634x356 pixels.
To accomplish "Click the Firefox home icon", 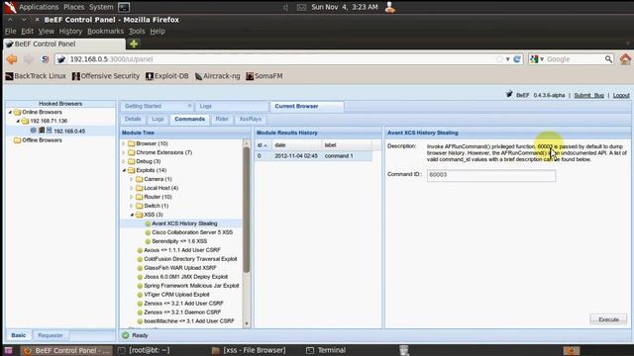I will [625, 59].
